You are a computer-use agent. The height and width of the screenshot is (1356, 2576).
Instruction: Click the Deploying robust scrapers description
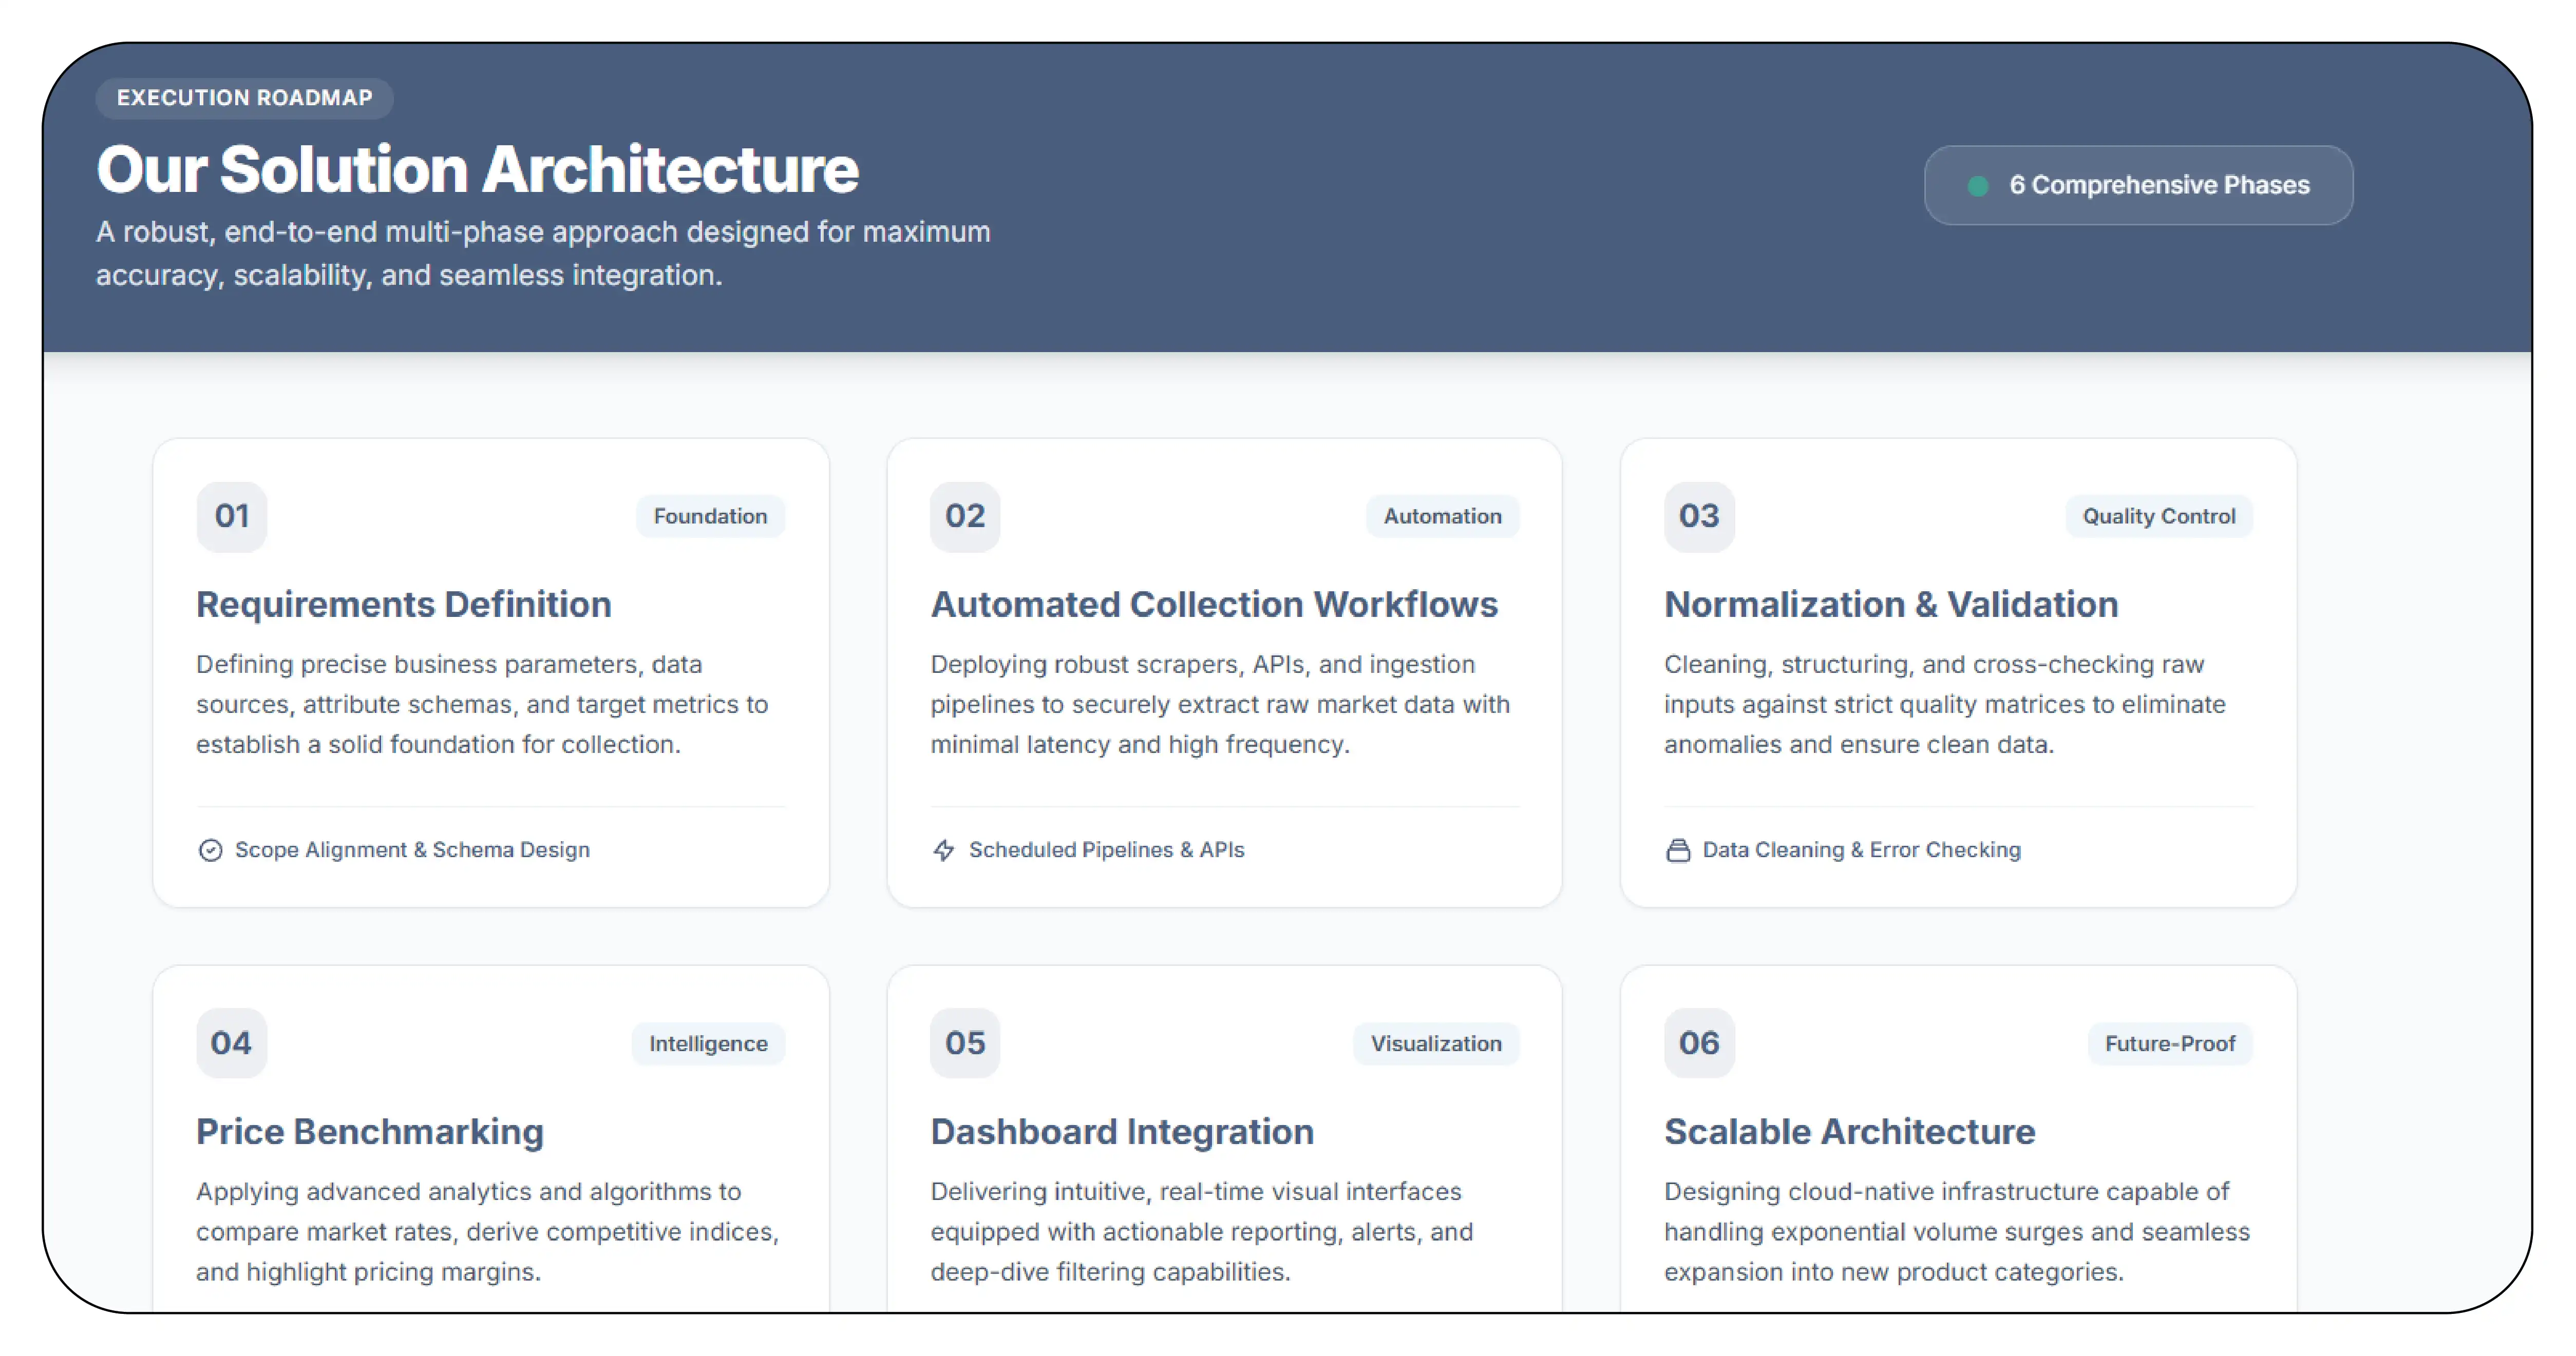(1220, 705)
